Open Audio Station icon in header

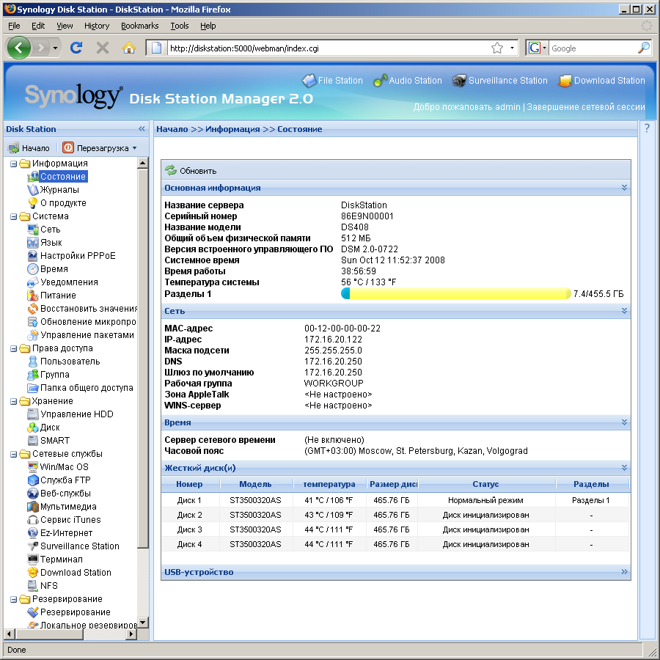click(380, 81)
